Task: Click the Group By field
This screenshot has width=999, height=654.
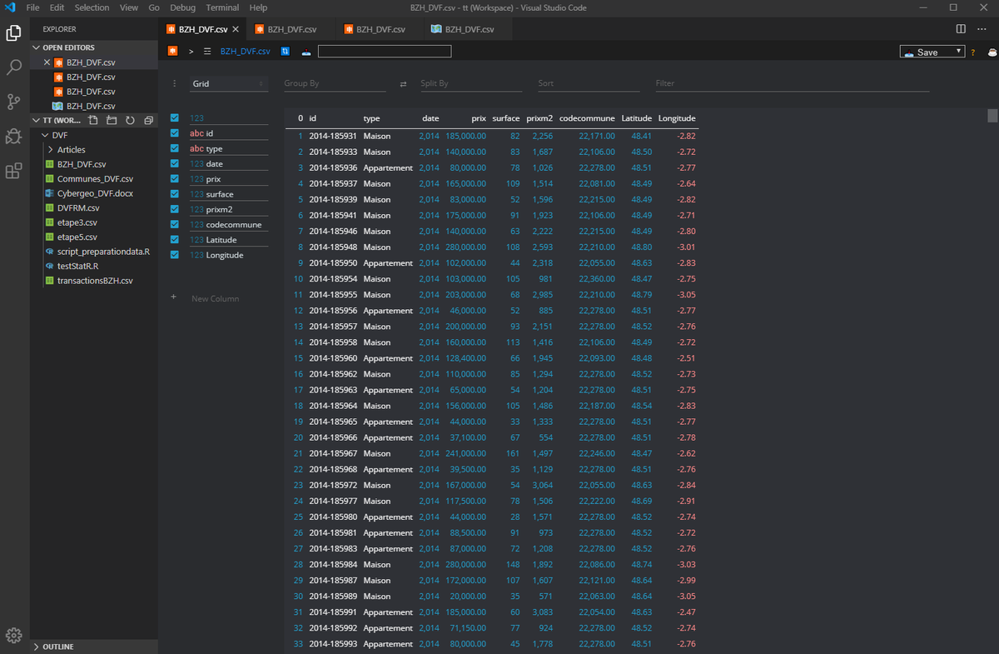Action: [335, 83]
